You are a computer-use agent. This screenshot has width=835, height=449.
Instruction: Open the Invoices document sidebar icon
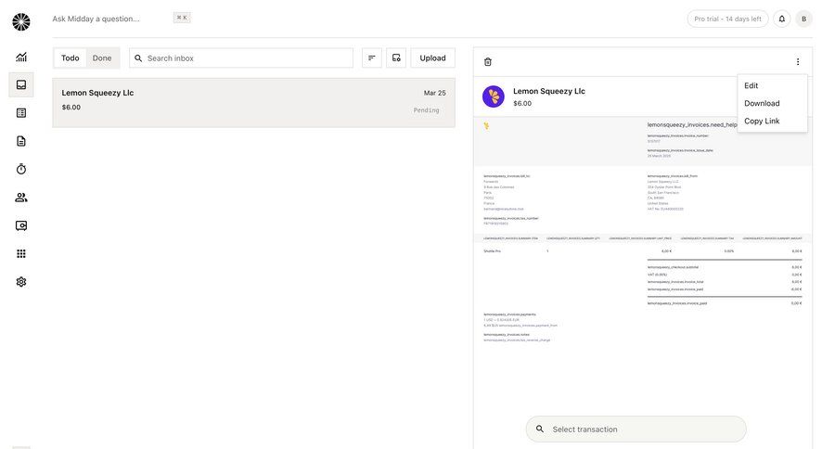(x=21, y=141)
